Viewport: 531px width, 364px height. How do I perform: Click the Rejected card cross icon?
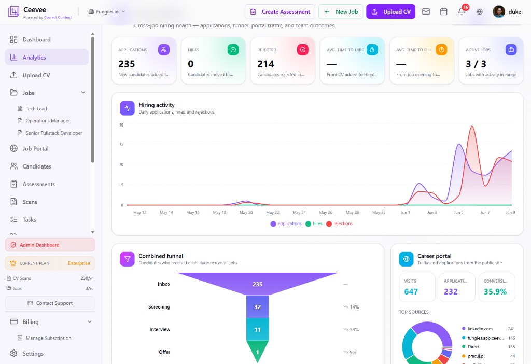click(303, 50)
